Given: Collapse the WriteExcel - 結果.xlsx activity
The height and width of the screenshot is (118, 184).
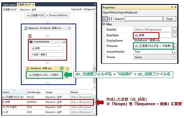Looking at the screenshot, I should [x=67, y=68].
